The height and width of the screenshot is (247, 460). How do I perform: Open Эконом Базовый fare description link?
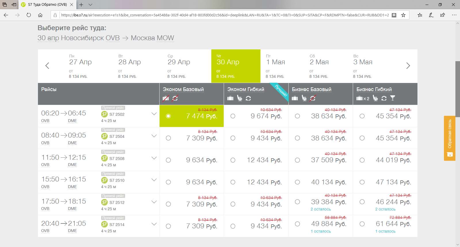pos(183,89)
